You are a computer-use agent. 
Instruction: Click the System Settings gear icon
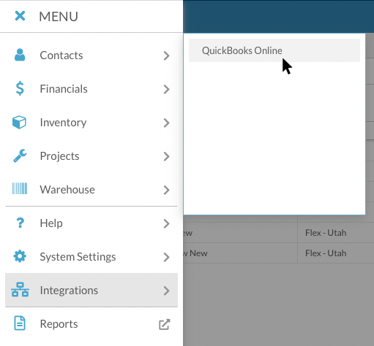tap(20, 256)
